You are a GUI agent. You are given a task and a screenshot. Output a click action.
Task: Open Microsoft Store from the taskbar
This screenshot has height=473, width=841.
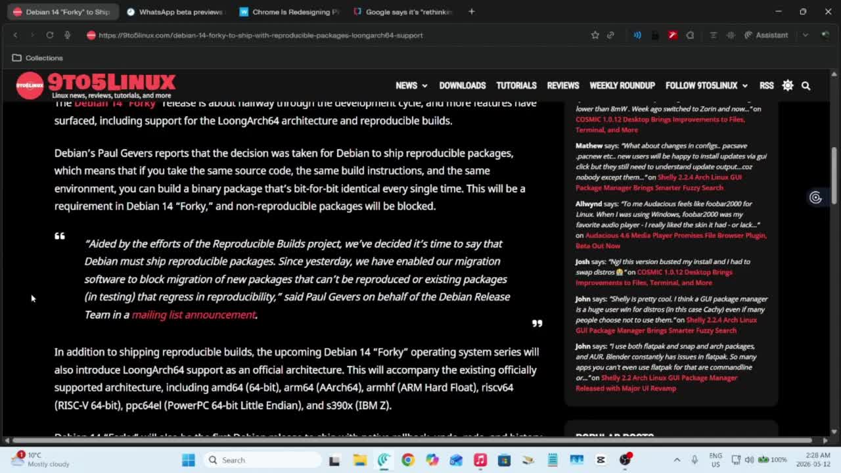pyautogui.click(x=504, y=460)
